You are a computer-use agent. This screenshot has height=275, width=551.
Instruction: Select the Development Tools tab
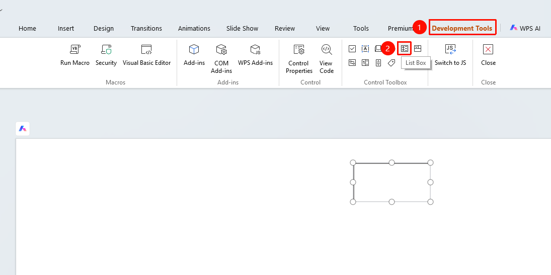pyautogui.click(x=462, y=29)
